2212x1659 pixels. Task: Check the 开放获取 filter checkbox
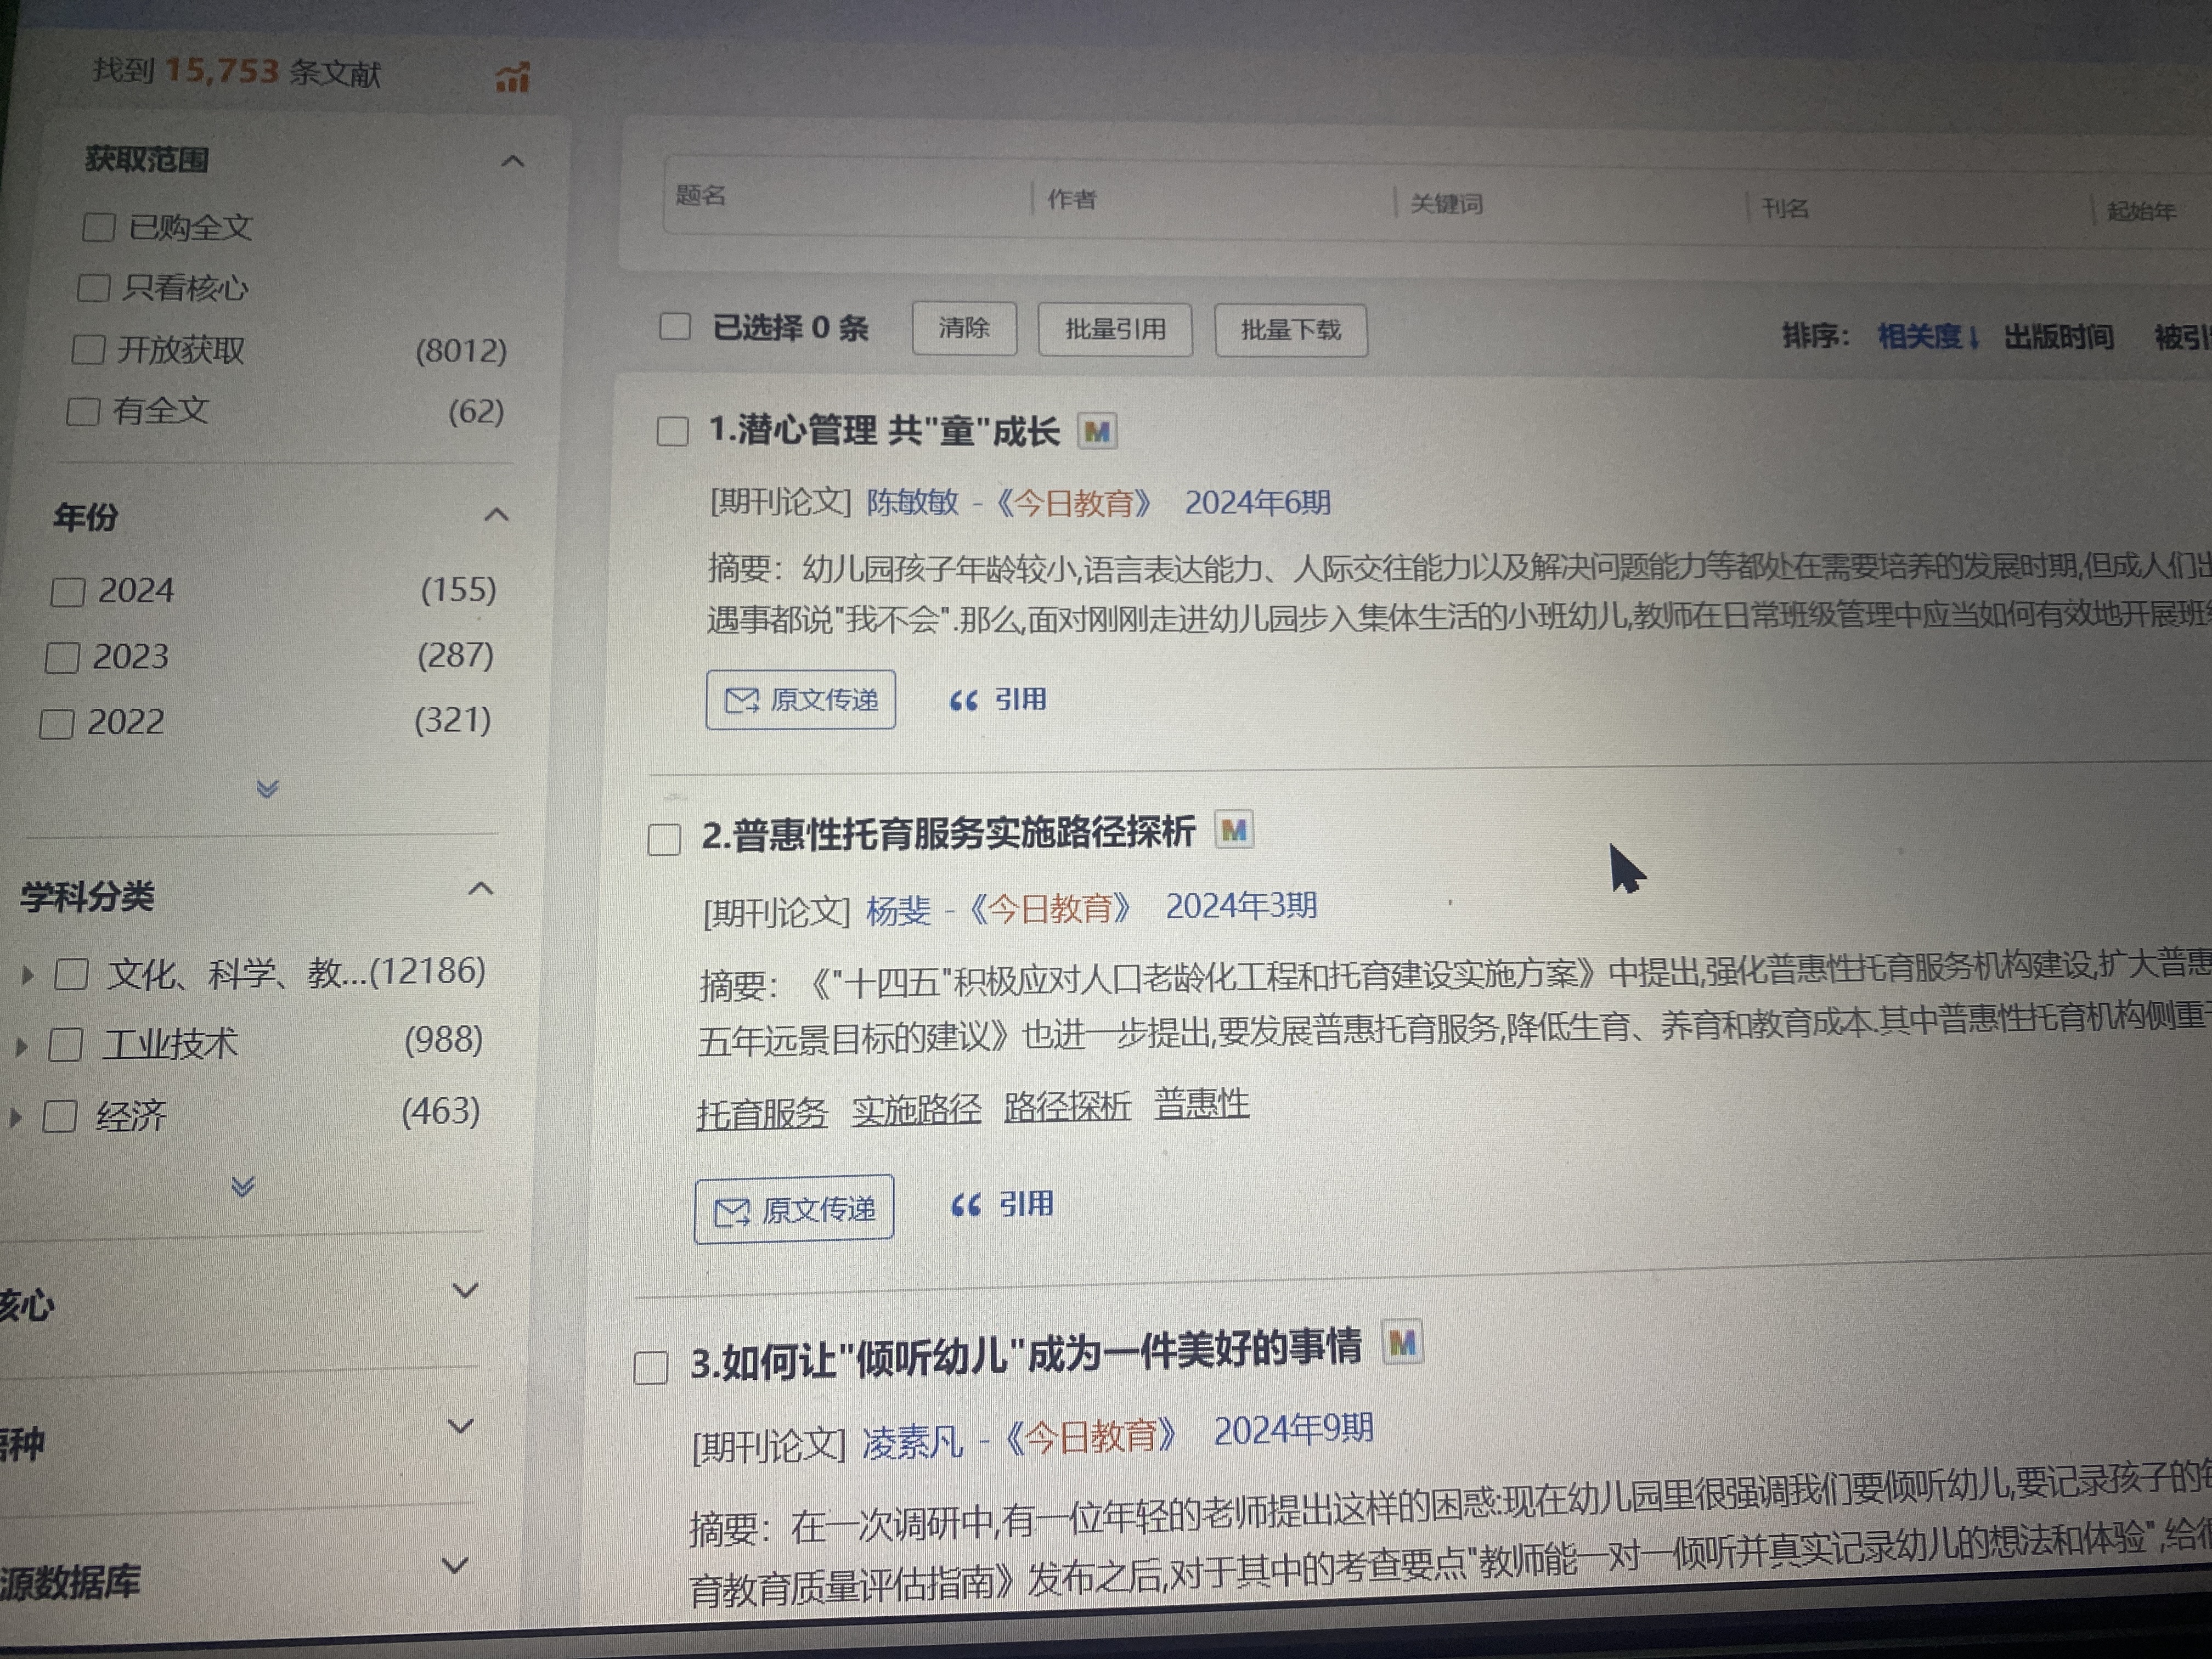click(x=88, y=350)
